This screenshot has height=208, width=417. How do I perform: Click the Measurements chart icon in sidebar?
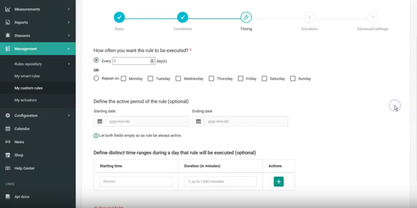coord(8,9)
